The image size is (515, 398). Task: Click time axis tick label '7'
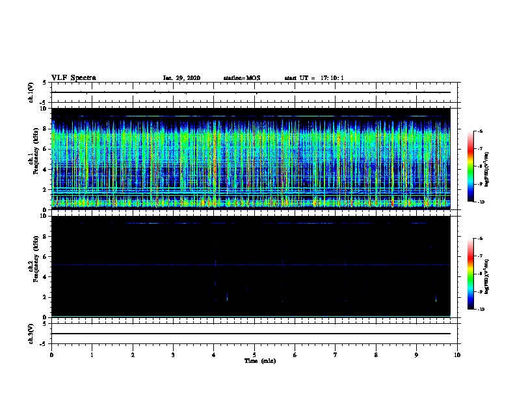pos(336,354)
